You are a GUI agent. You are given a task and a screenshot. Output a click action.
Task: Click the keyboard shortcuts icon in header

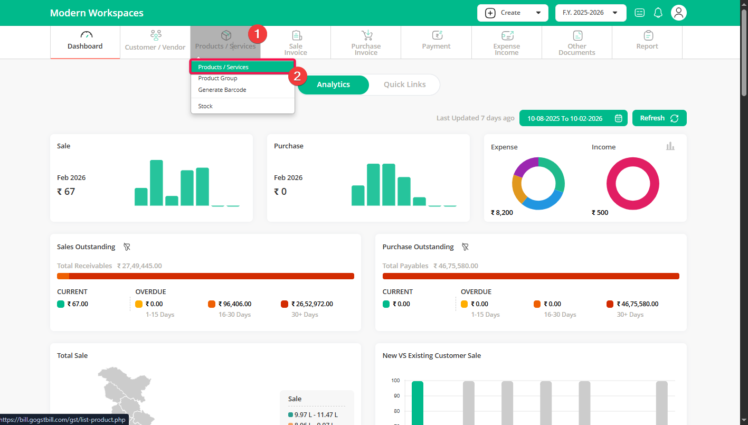tap(639, 13)
